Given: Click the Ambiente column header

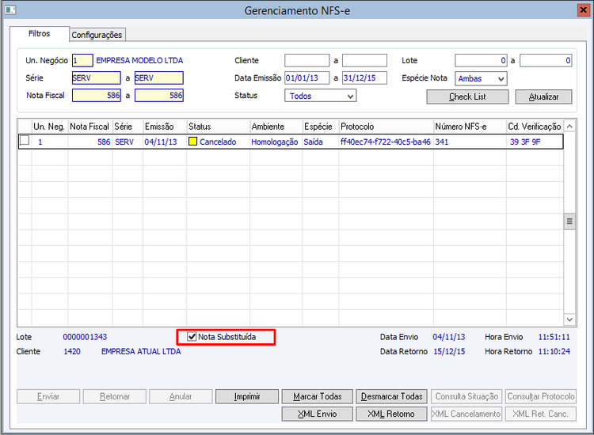Looking at the screenshot, I should [x=276, y=127].
